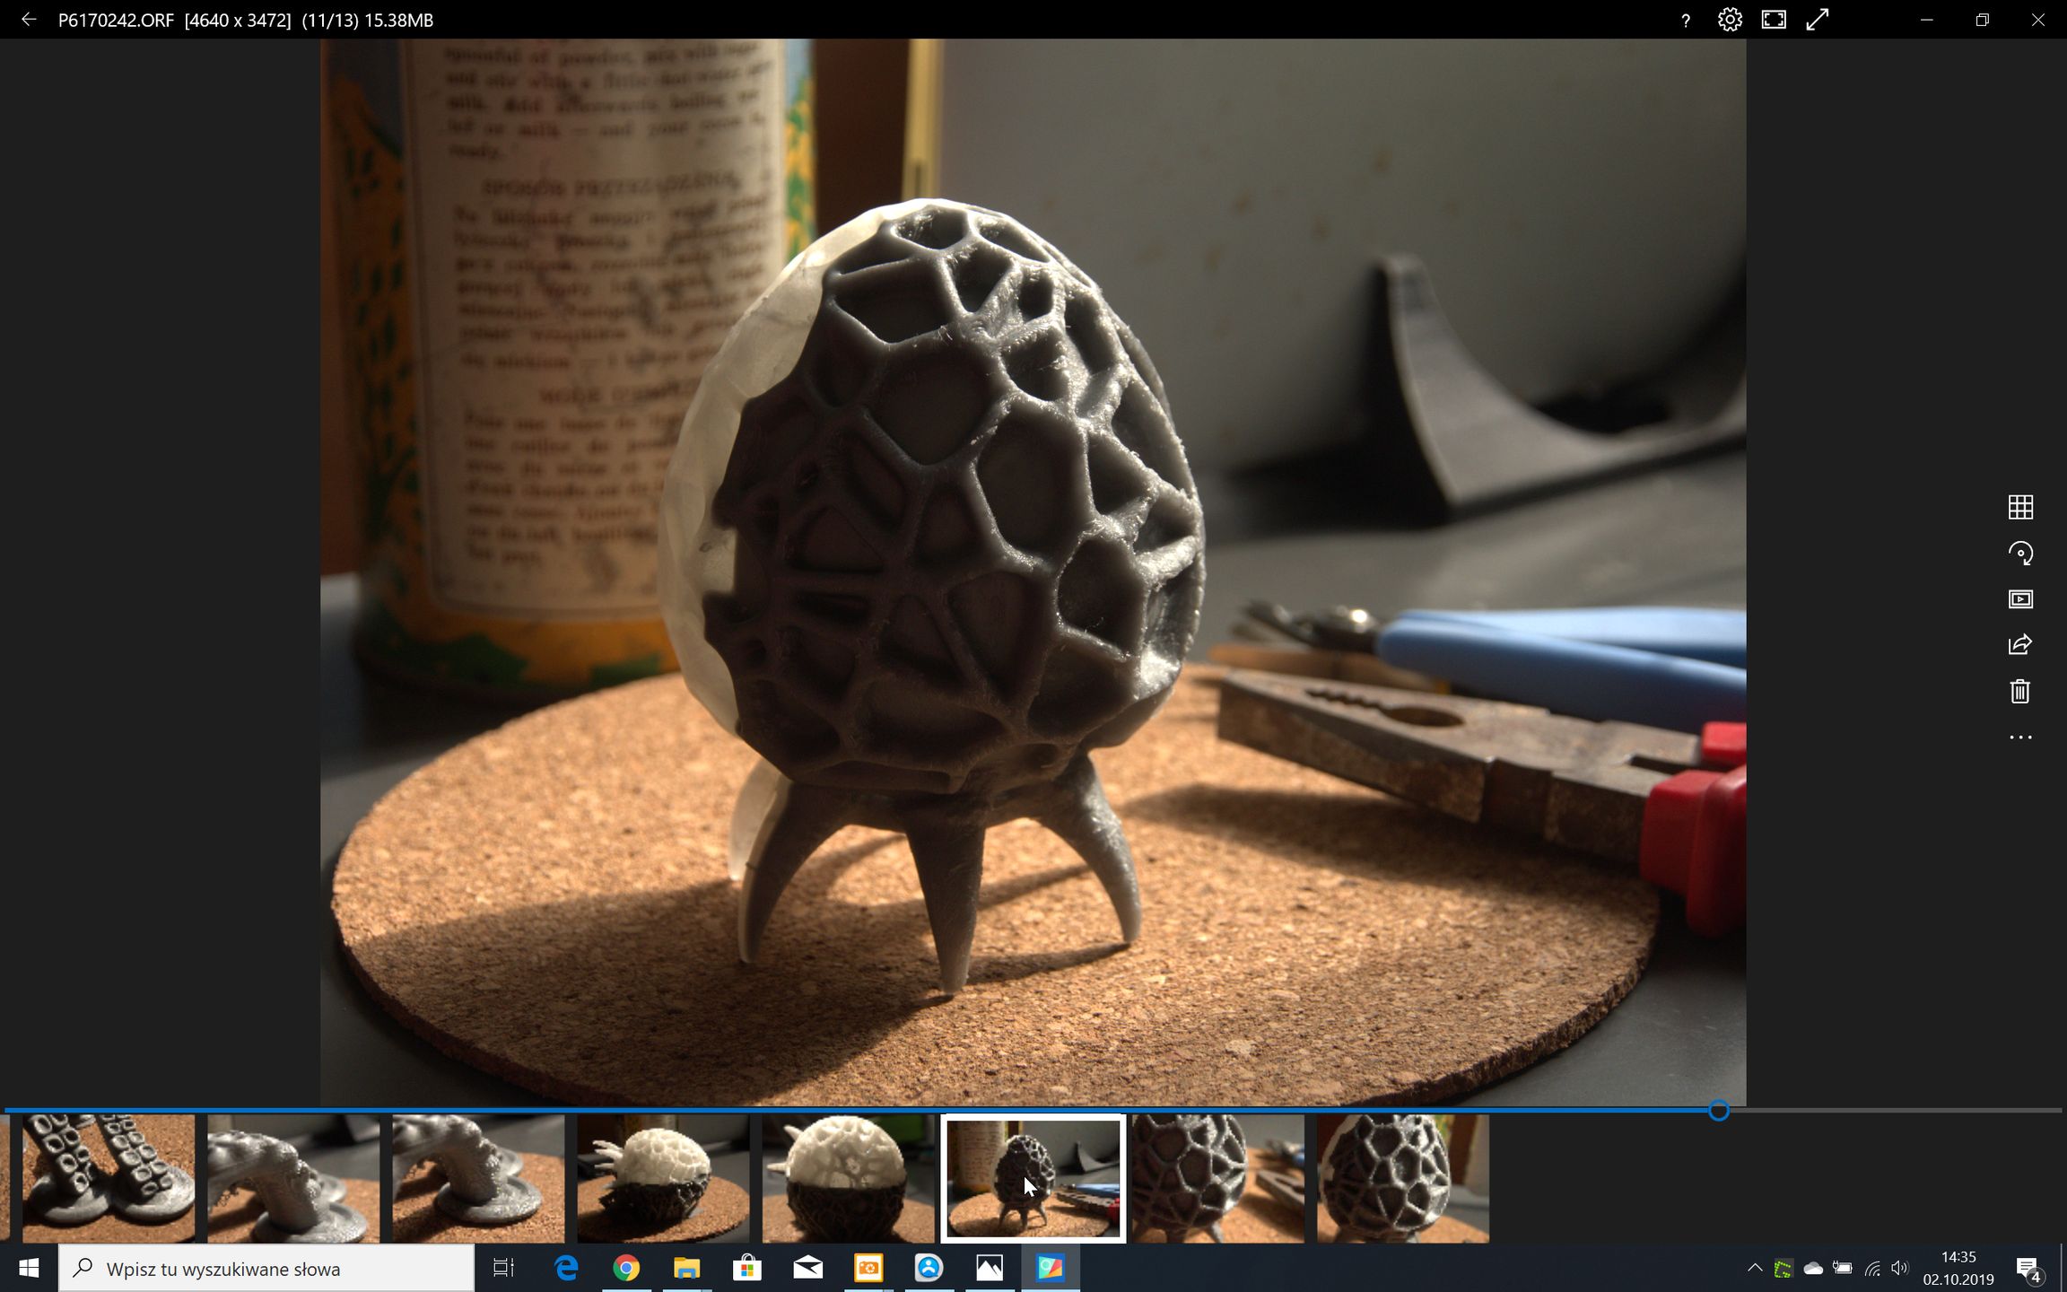Open the last dark lattice egg thumbnail

[x=1402, y=1178]
